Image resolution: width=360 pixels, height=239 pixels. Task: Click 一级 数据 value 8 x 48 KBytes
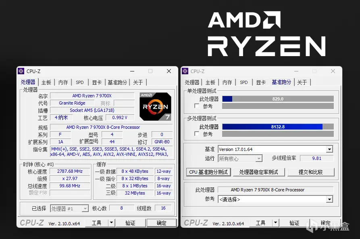(135, 171)
